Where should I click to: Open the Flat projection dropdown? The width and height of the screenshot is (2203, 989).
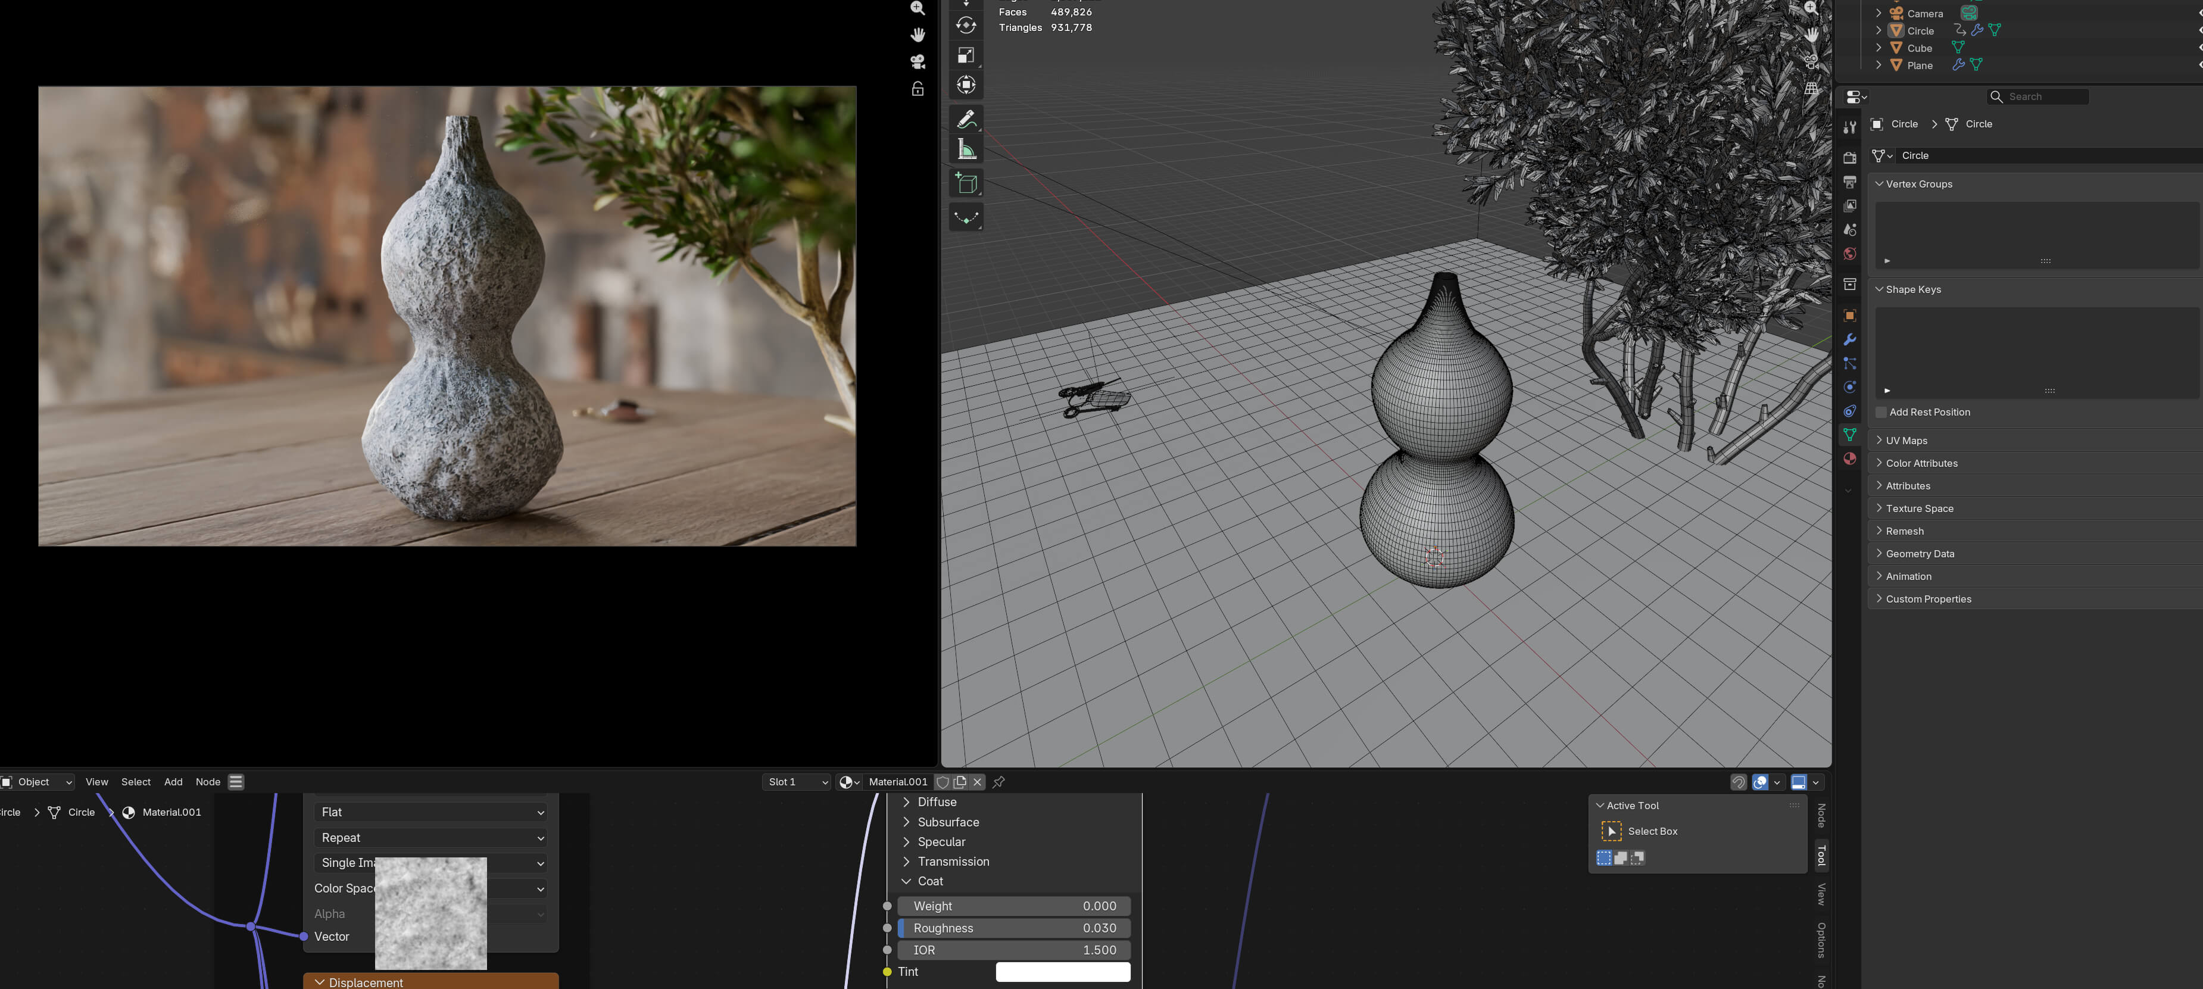tap(431, 812)
